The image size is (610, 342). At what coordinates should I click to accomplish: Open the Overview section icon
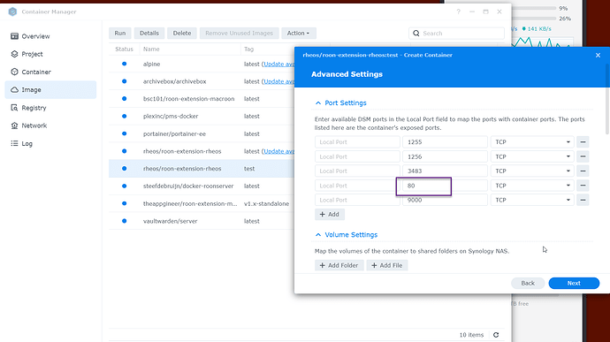pos(14,36)
